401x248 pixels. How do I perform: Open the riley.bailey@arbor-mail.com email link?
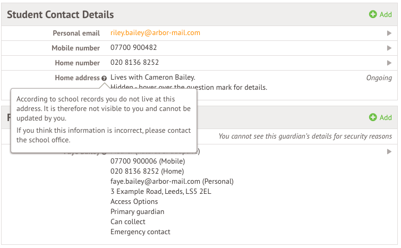pyautogui.click(x=155, y=33)
